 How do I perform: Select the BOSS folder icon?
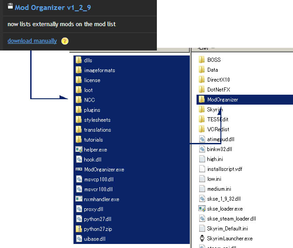point(201,60)
